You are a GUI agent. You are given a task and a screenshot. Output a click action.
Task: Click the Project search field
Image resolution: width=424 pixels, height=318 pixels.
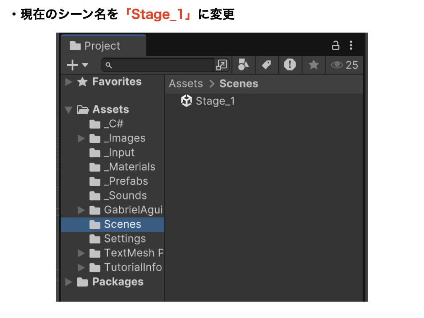(159, 65)
